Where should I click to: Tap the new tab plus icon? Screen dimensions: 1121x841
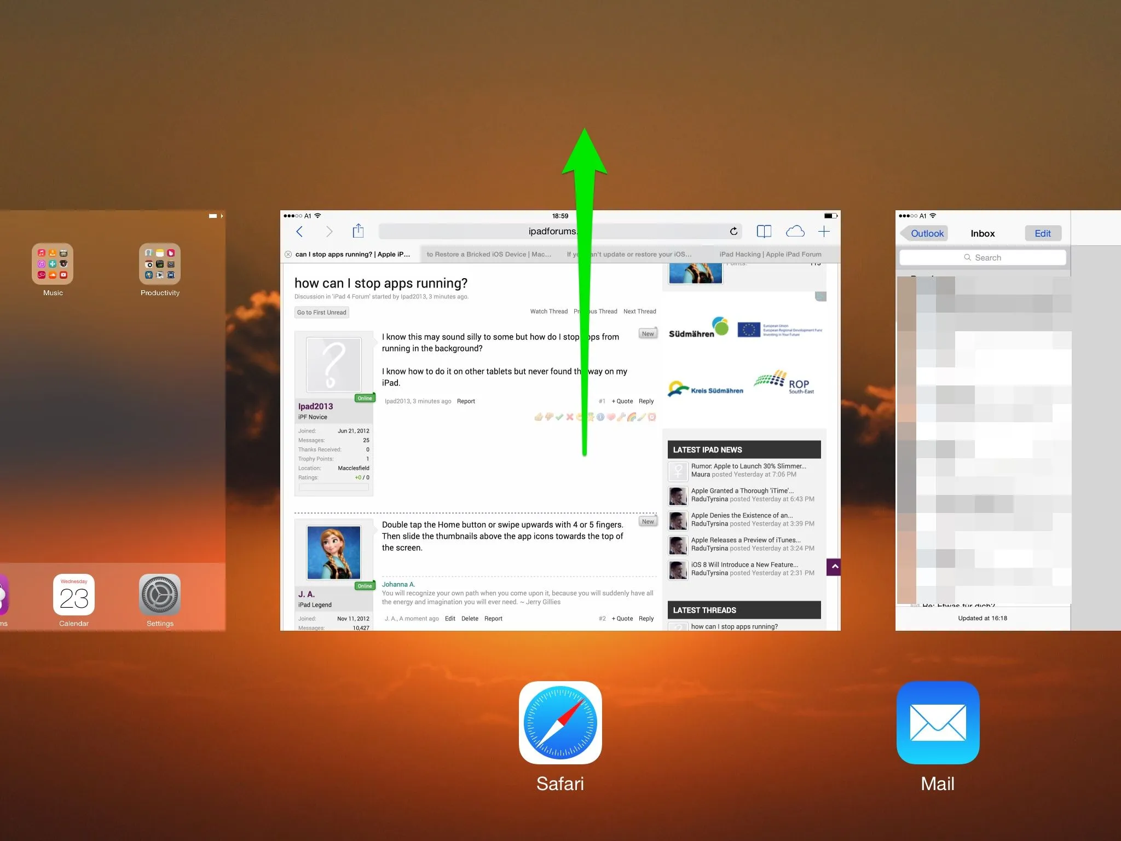pos(824,231)
